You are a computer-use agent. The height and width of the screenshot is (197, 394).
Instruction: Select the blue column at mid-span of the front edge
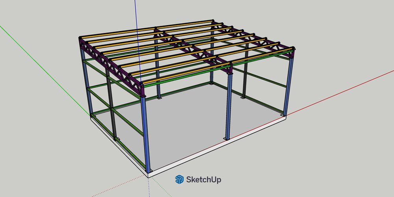tap(229, 106)
